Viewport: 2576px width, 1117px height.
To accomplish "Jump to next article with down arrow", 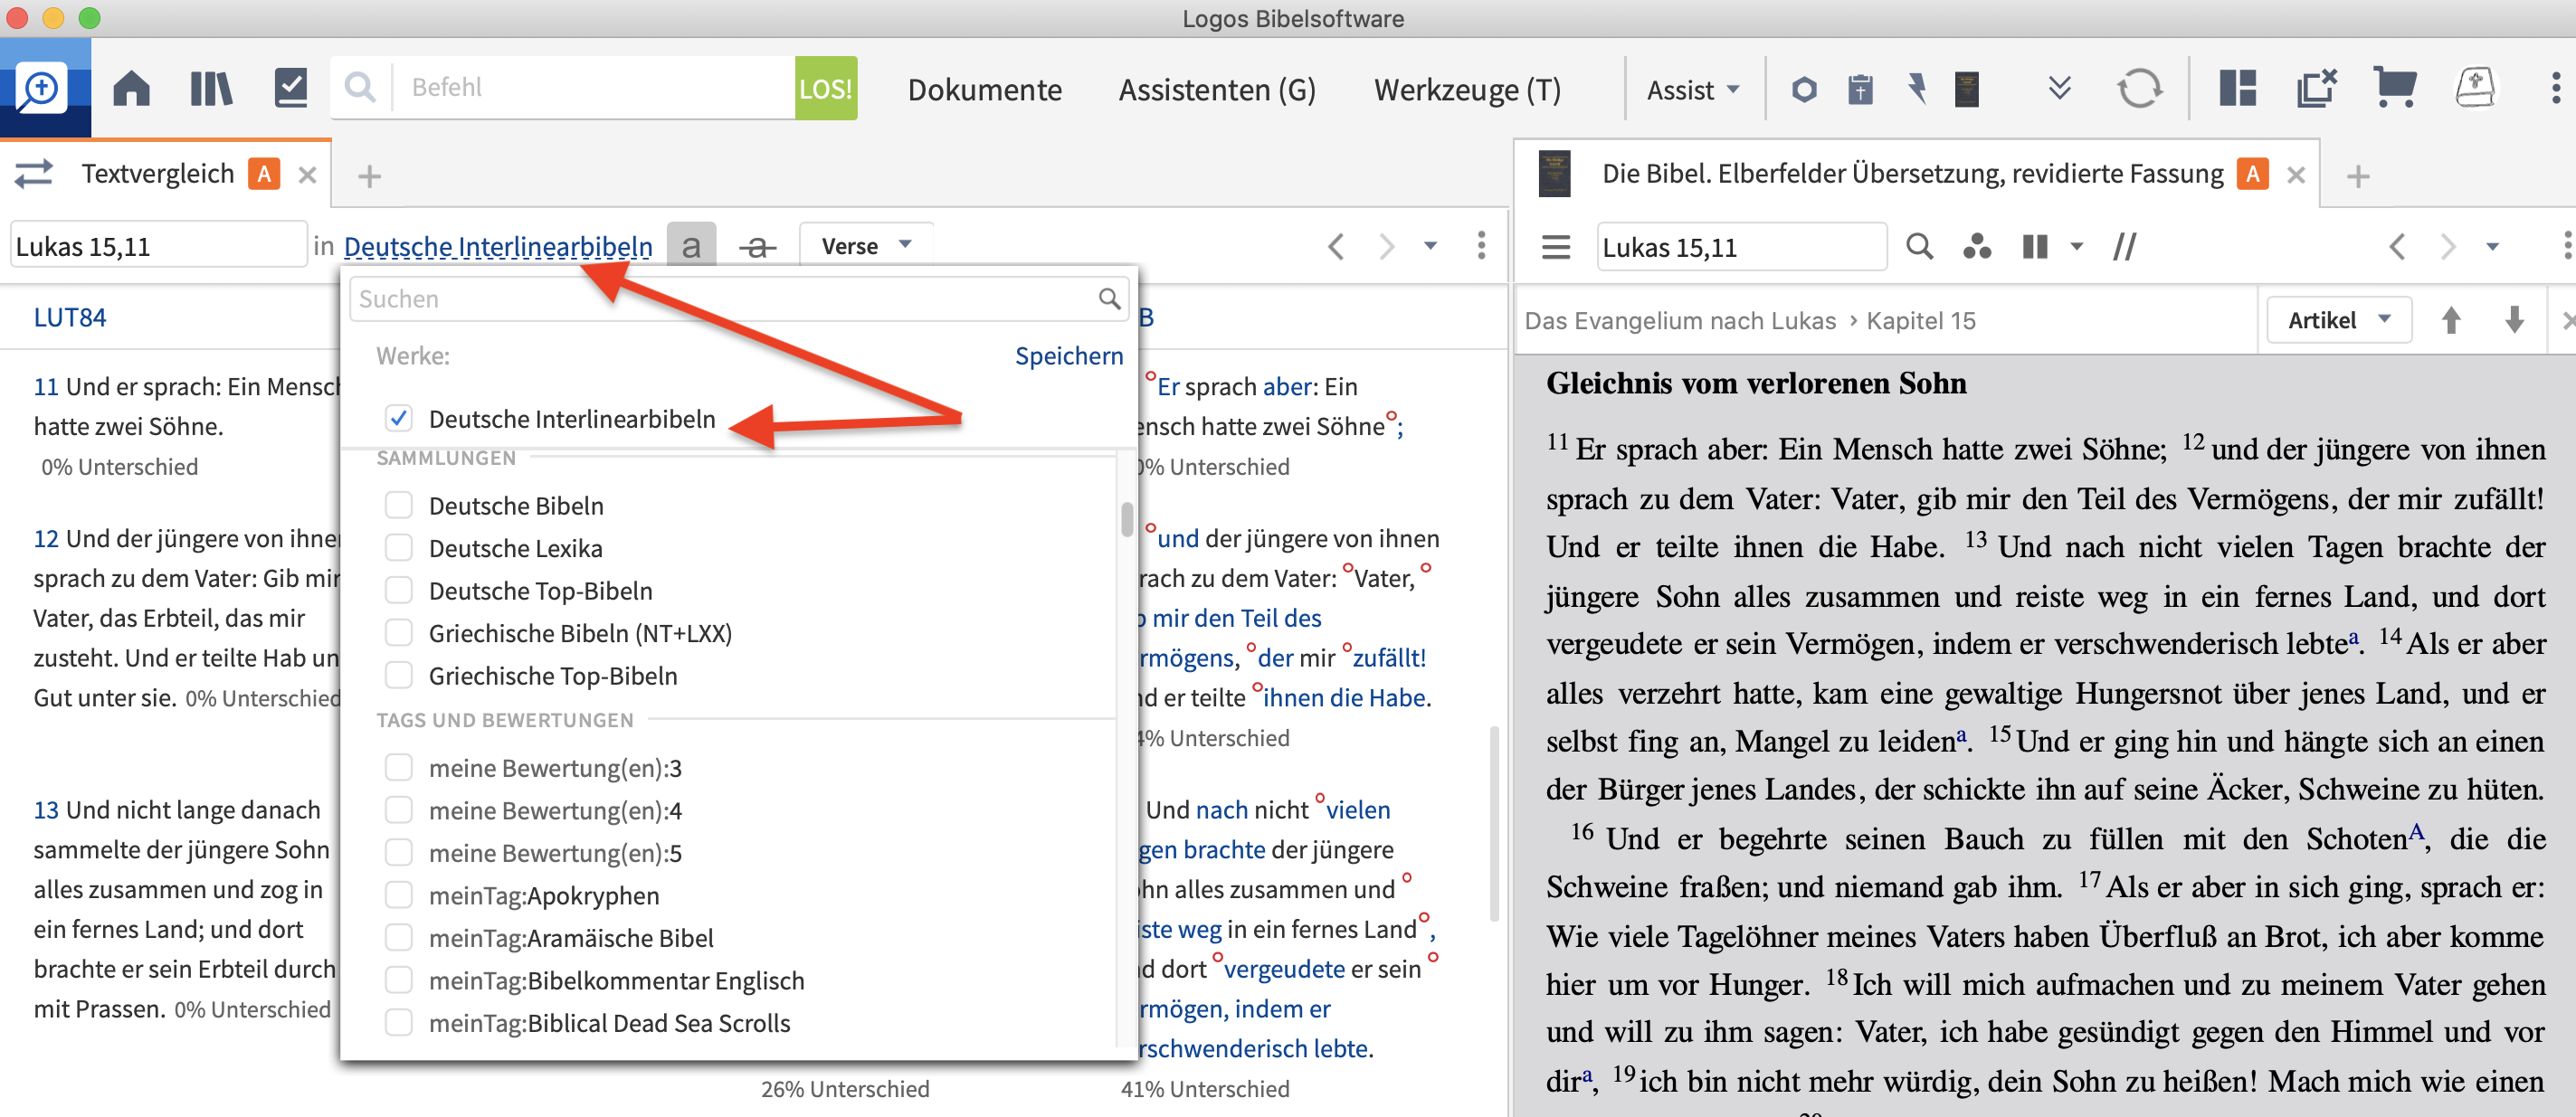I will [x=2514, y=320].
